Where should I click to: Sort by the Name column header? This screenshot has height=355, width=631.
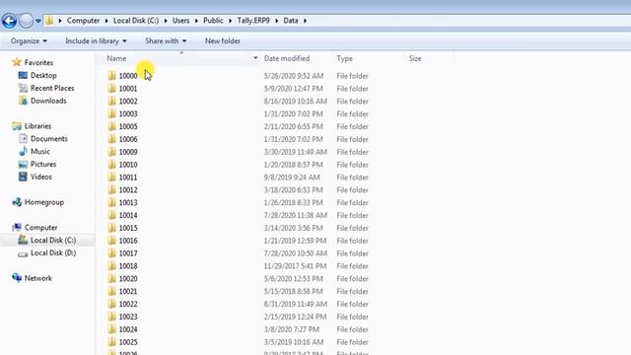click(x=116, y=59)
